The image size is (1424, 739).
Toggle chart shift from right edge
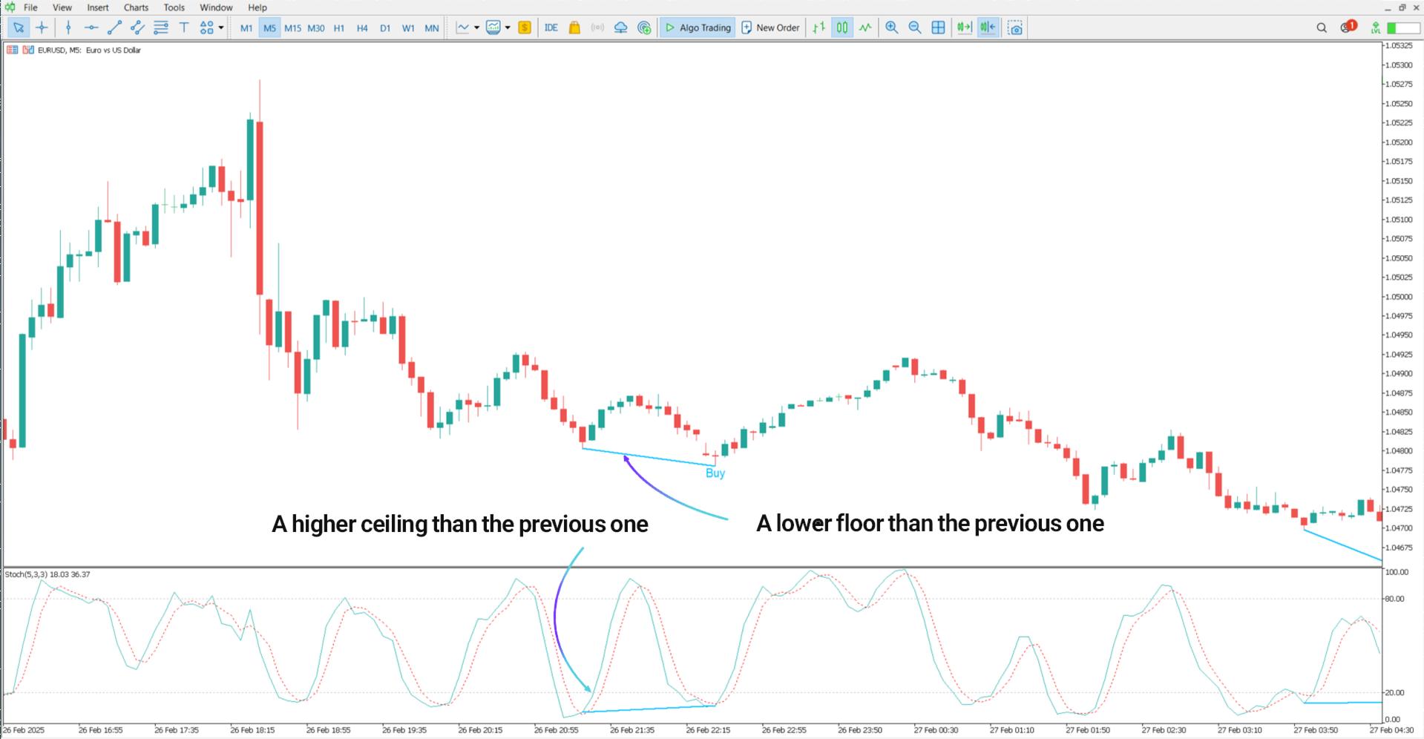(x=988, y=27)
